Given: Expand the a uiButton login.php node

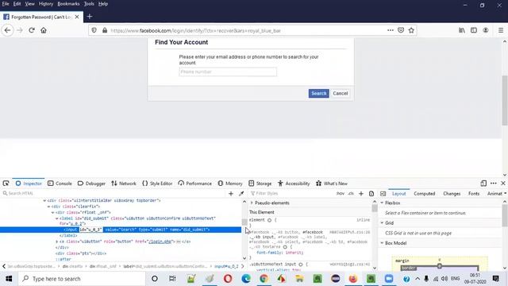Looking at the screenshot, I should click(56, 242).
